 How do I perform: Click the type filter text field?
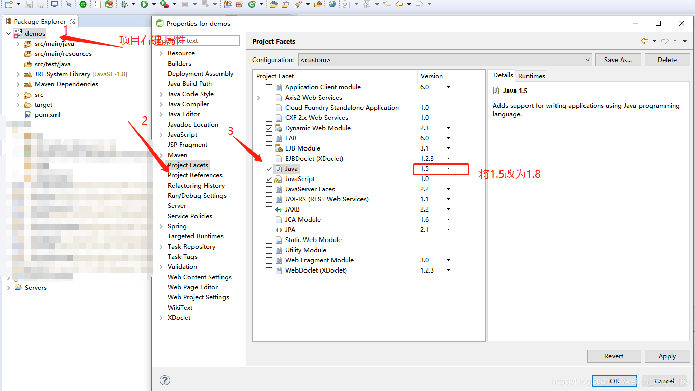tap(198, 41)
